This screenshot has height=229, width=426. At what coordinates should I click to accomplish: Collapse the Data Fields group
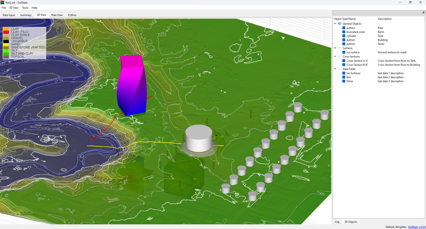335,69
